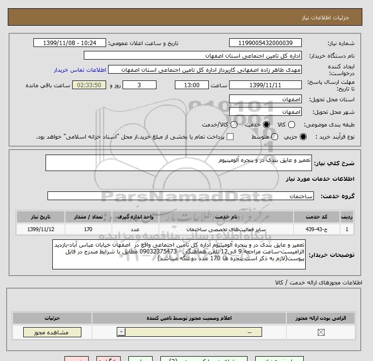
Task: Select the متوسط purchase type radio
Action: pyautogui.click(x=275, y=137)
